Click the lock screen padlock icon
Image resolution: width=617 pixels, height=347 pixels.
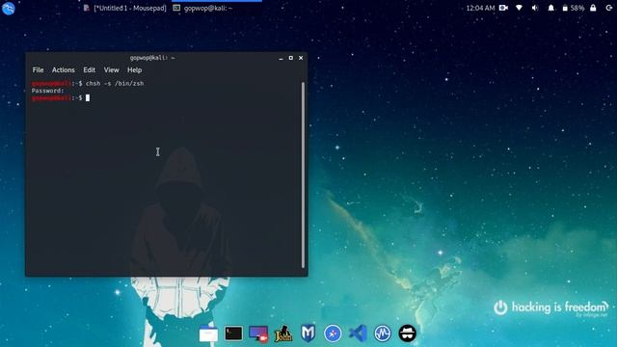click(593, 8)
